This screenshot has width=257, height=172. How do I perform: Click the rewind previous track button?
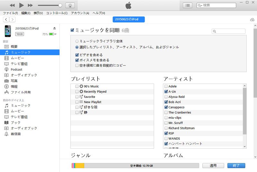[x=12, y=5]
